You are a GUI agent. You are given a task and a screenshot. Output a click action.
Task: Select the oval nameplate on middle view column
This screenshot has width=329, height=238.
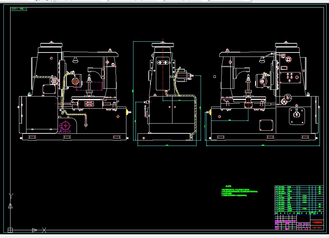point(163,63)
